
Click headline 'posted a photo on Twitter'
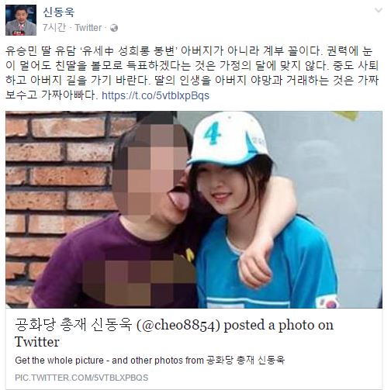[x=175, y=333]
